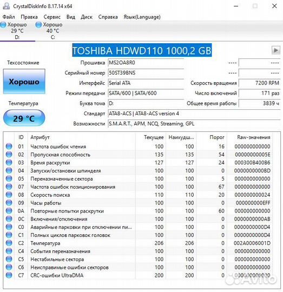Select the Частота ошибок чтения attribute
283x292 pixels.
pyautogui.click(x=58, y=147)
